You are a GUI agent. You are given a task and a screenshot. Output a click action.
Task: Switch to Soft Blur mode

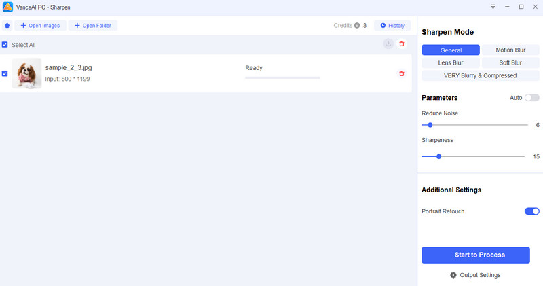[x=510, y=62]
